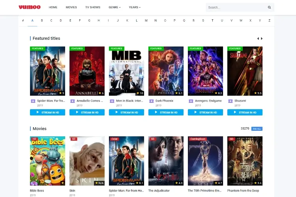Click the Bible Bees title text
Image resolution: width=296 pixels, height=197 pixels.
(37, 191)
